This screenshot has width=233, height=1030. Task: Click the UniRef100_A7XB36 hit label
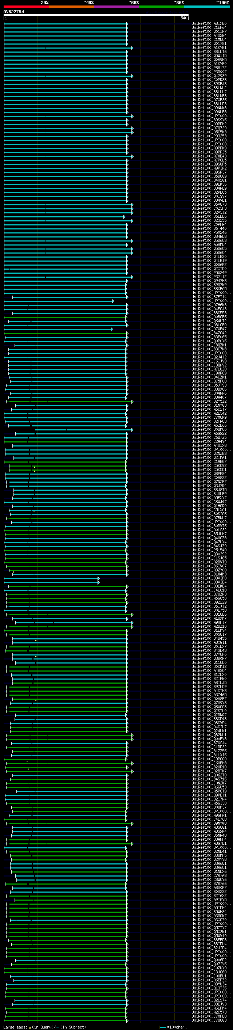coord(209,99)
